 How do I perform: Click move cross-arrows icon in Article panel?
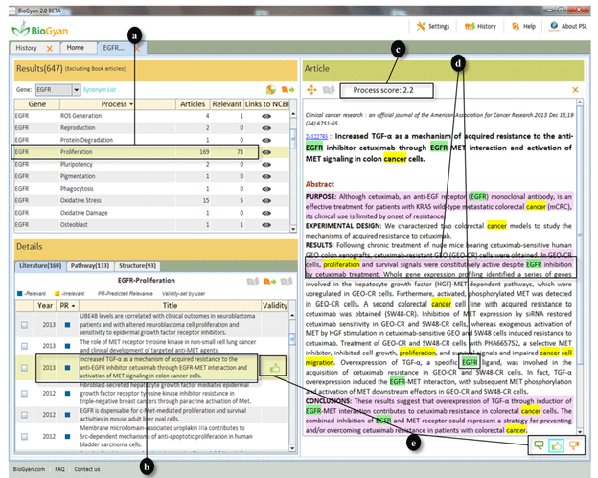point(311,90)
